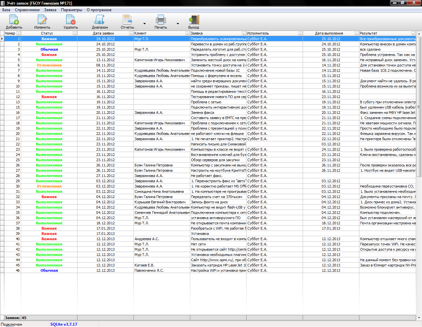
Task: Click the request 'Не работает факс.' cell
Action: [x=218, y=176]
